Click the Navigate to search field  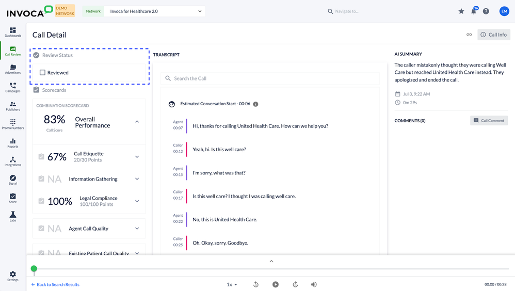(347, 11)
